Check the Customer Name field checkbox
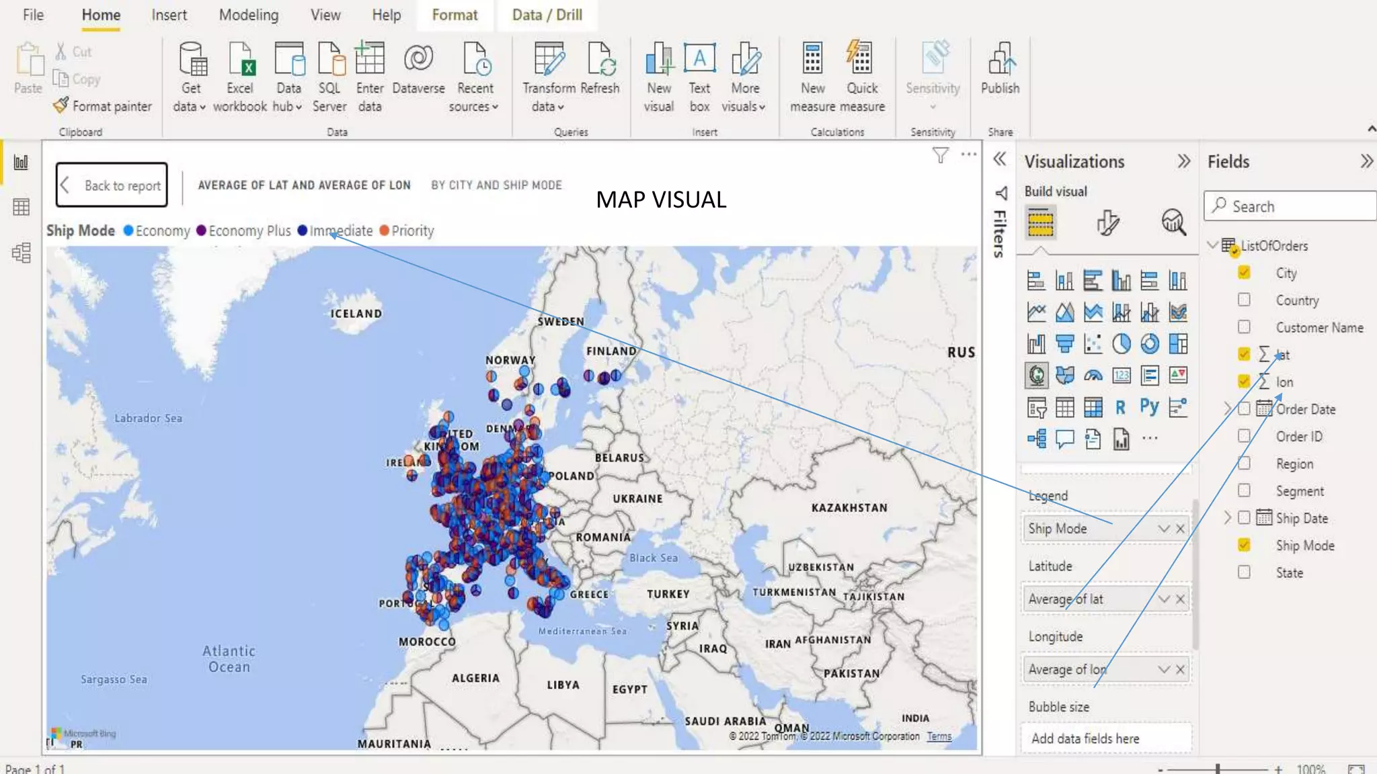Image resolution: width=1377 pixels, height=774 pixels. click(x=1244, y=327)
